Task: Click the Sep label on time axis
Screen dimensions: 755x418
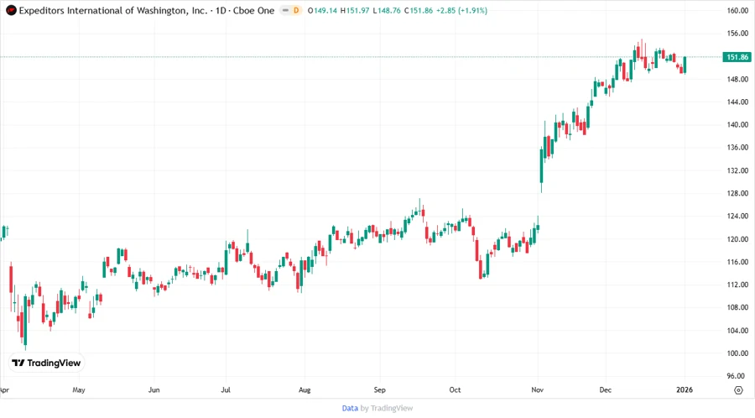Action: 379,389
